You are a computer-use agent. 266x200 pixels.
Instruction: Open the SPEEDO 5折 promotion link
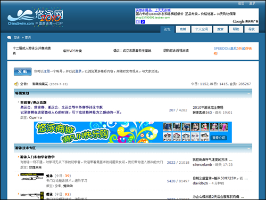232,51
